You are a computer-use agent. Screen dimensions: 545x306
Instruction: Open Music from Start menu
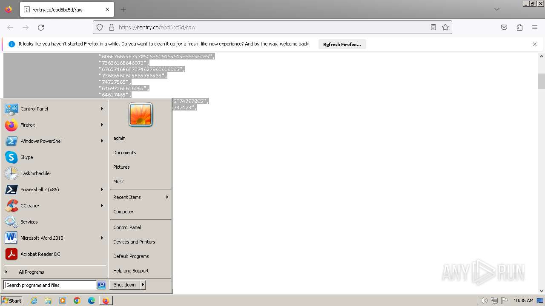click(x=119, y=181)
